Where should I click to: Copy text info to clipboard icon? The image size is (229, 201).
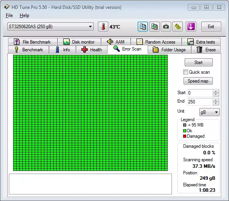click(143, 27)
